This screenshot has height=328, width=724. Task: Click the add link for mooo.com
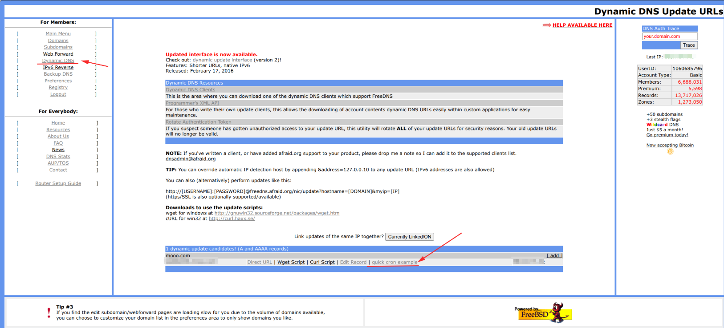point(555,256)
